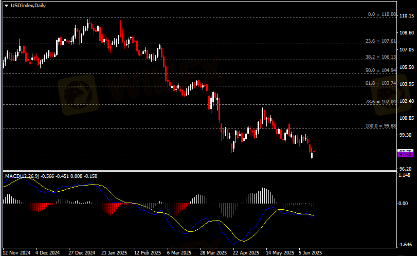This screenshot has height=256, width=417.
Task: Click the 12 Feb 2025 date label
Action: (x=148, y=252)
